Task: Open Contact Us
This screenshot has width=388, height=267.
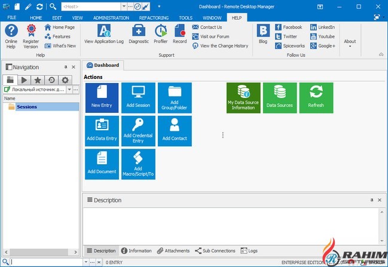Action: [207, 27]
